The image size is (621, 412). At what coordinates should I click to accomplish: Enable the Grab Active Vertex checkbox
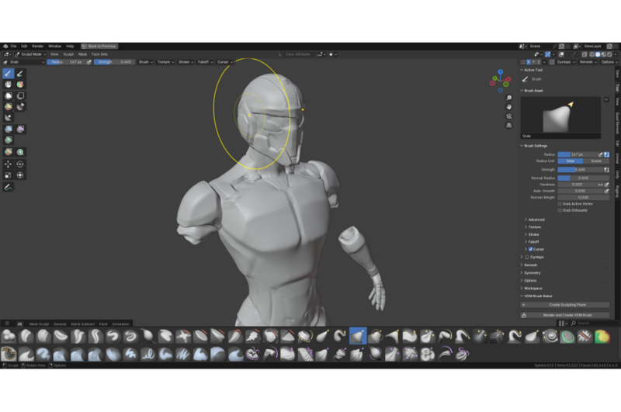point(560,203)
